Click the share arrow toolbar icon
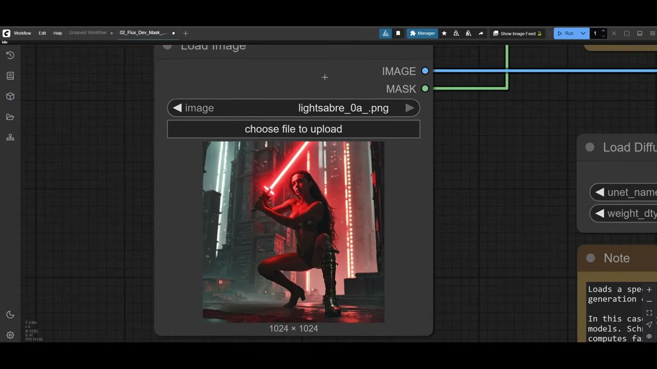Image resolution: width=657 pixels, height=369 pixels. tap(480, 33)
